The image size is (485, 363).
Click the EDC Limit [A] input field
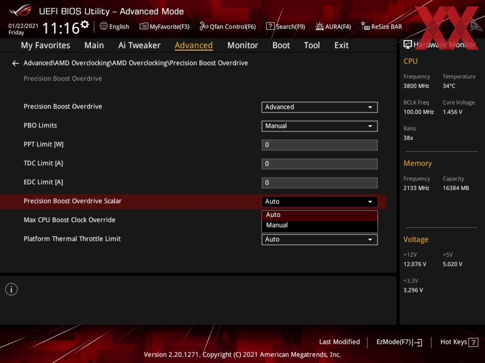pyautogui.click(x=320, y=183)
